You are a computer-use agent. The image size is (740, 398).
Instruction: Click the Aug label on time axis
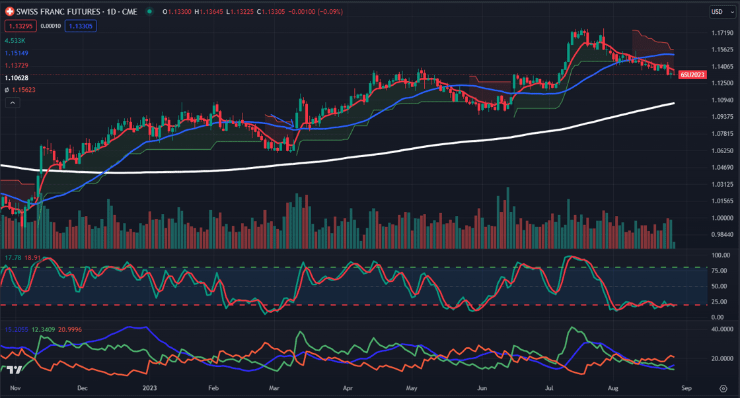pos(612,388)
